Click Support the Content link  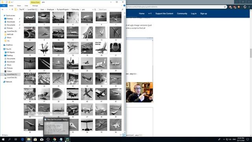click(164, 13)
